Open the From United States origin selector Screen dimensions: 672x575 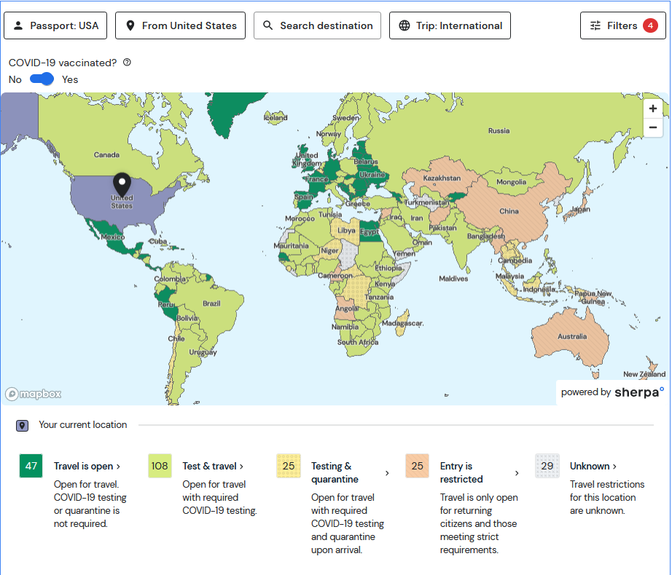181,25
